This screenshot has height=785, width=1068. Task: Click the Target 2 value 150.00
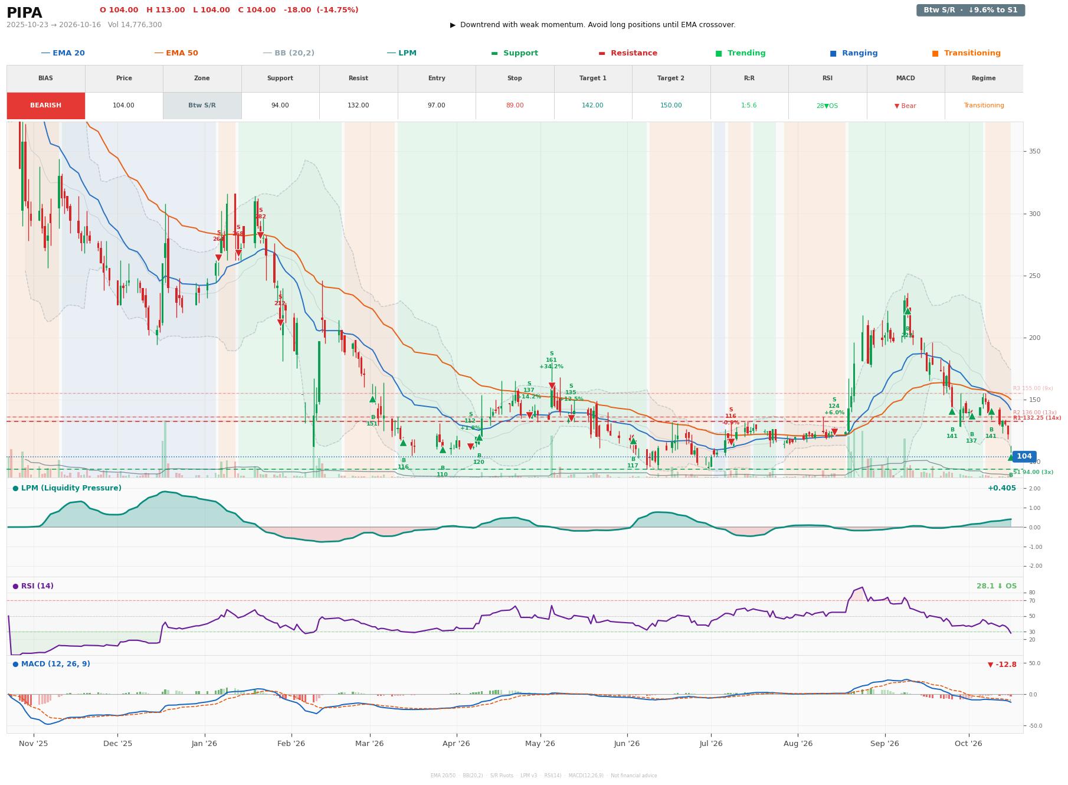click(671, 106)
